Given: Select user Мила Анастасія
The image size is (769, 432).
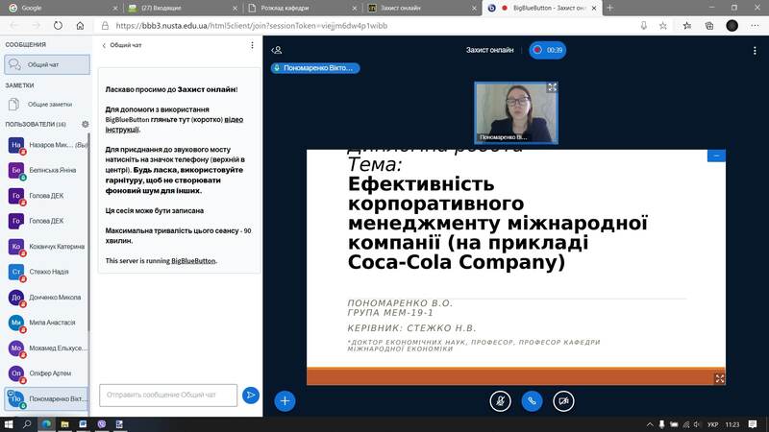Looking at the screenshot, I should click(47, 323).
